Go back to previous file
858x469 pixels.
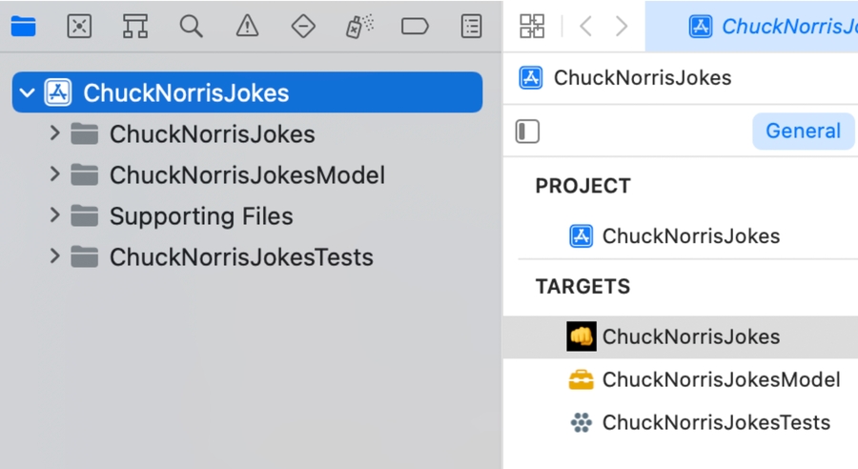(585, 27)
